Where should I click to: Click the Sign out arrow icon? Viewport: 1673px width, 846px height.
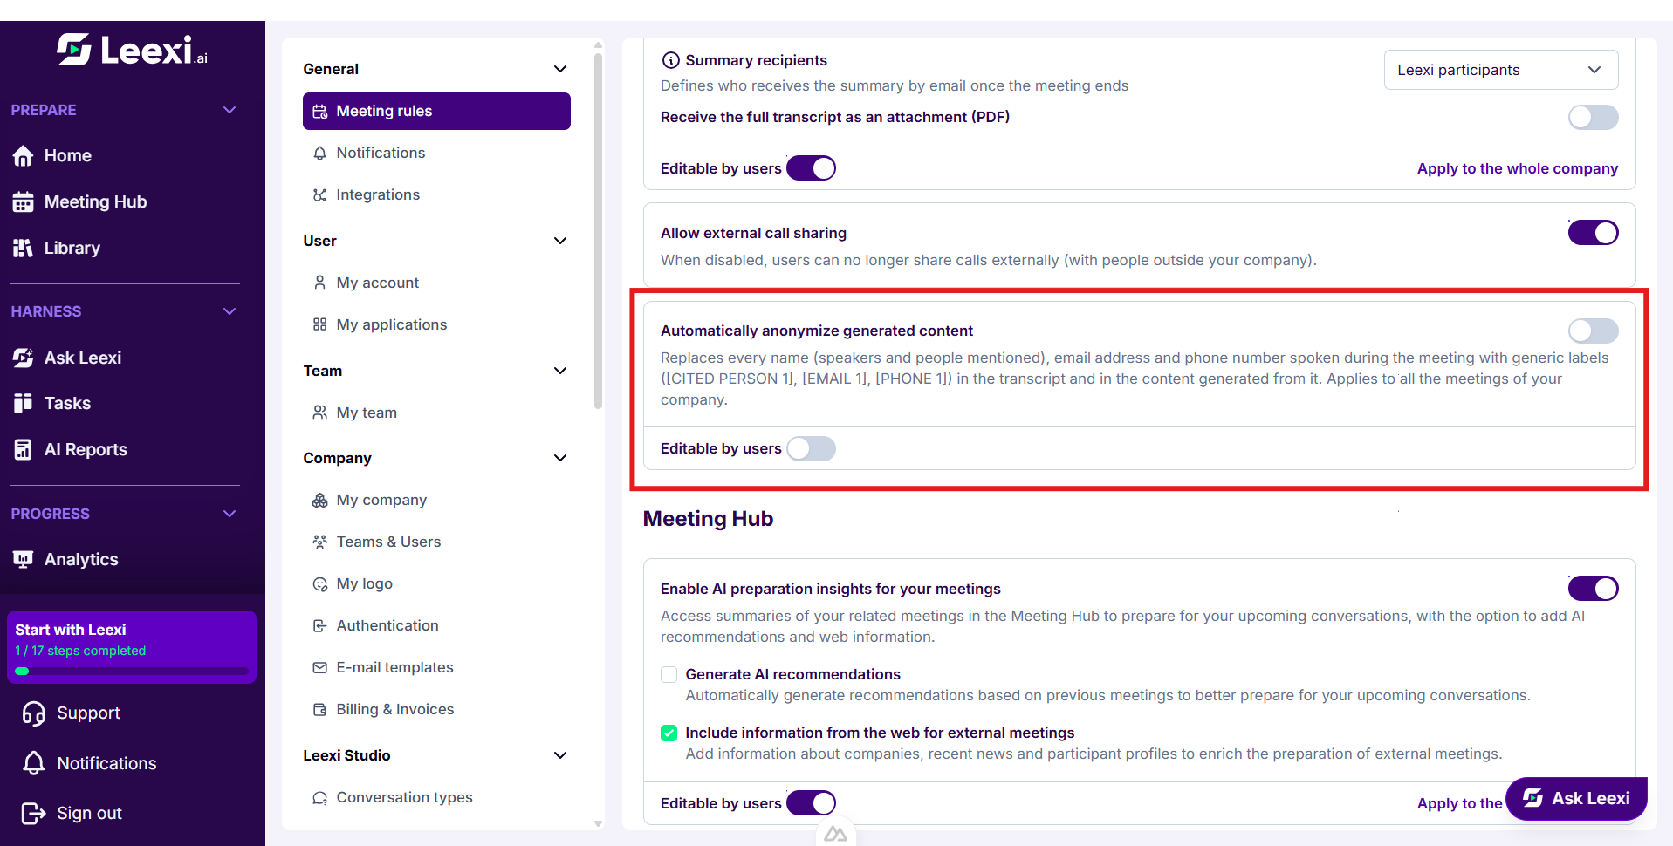click(34, 813)
